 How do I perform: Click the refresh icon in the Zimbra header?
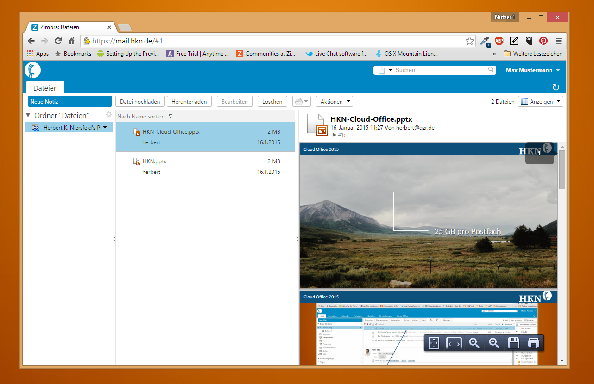tap(556, 87)
